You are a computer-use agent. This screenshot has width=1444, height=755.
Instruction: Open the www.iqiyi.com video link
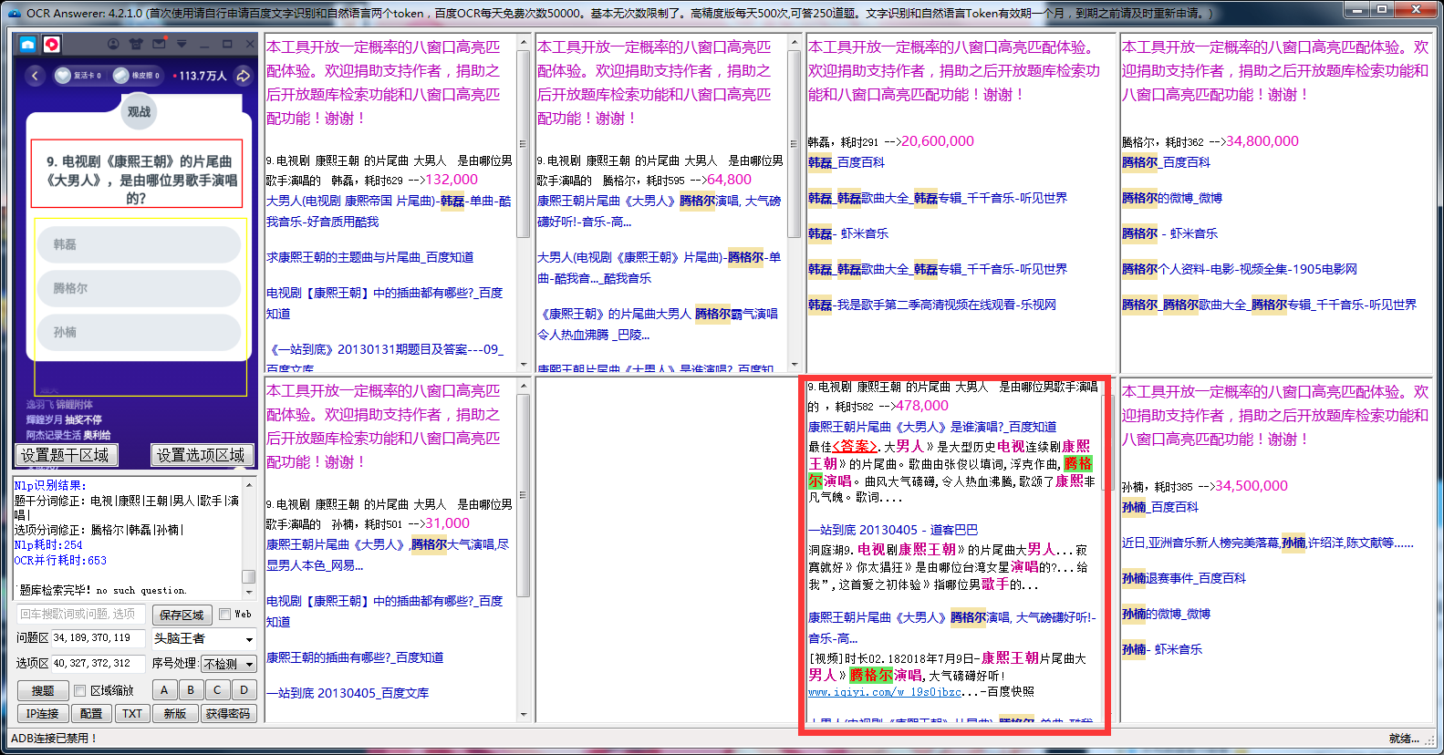[885, 692]
